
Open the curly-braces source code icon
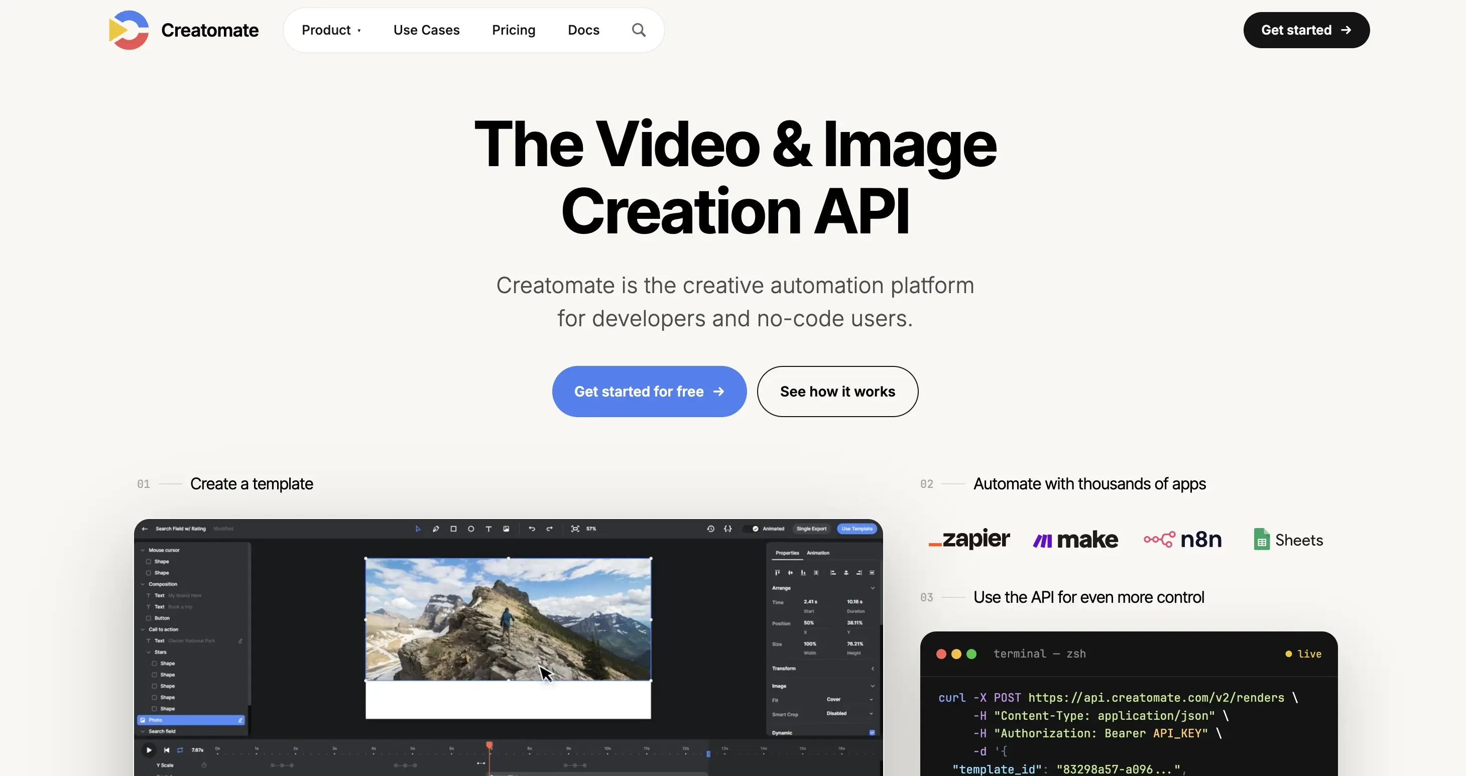tap(727, 529)
